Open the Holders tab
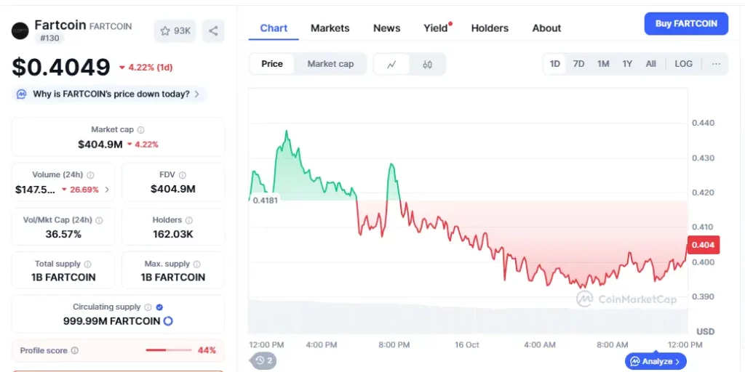The height and width of the screenshot is (372, 745). [x=490, y=28]
